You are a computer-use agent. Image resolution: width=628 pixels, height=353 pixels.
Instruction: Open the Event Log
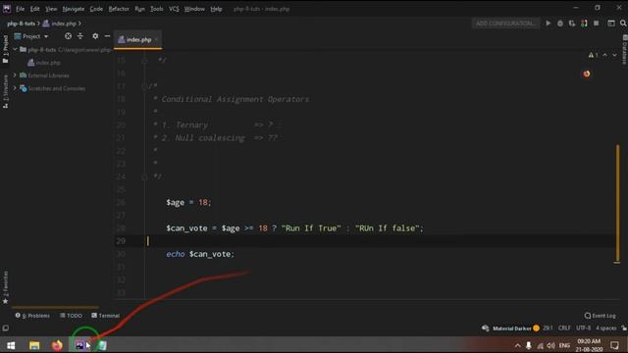(x=600, y=316)
